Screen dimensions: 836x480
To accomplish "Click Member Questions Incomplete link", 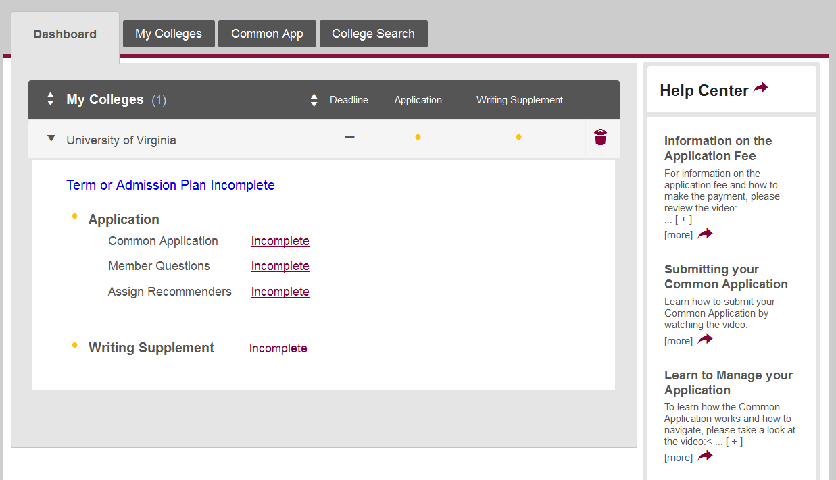I will point(280,266).
